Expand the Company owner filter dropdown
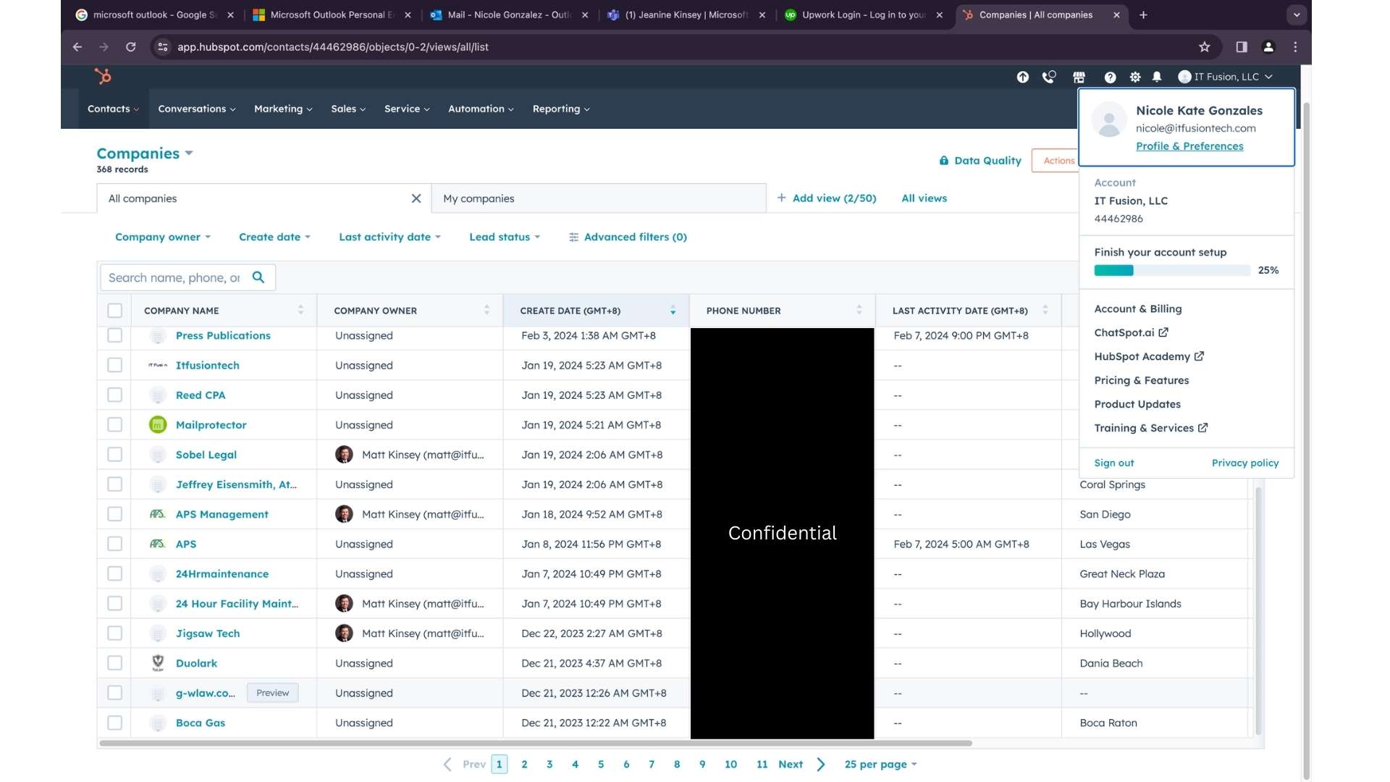 [162, 237]
